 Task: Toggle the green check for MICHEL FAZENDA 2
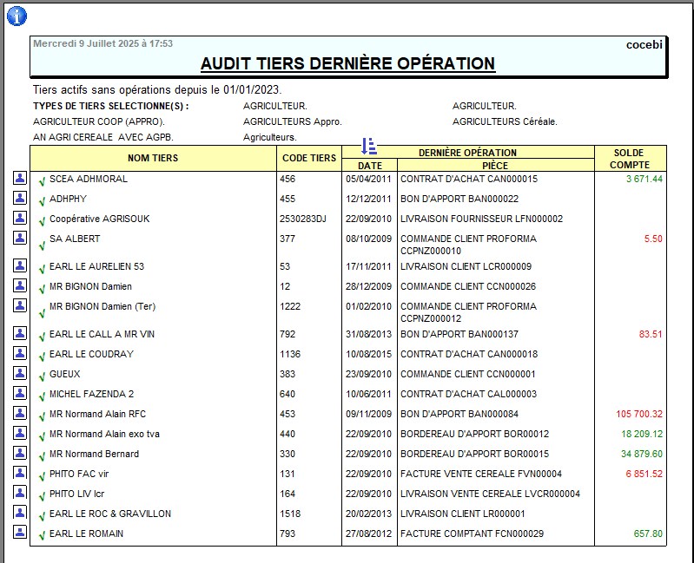[42, 396]
